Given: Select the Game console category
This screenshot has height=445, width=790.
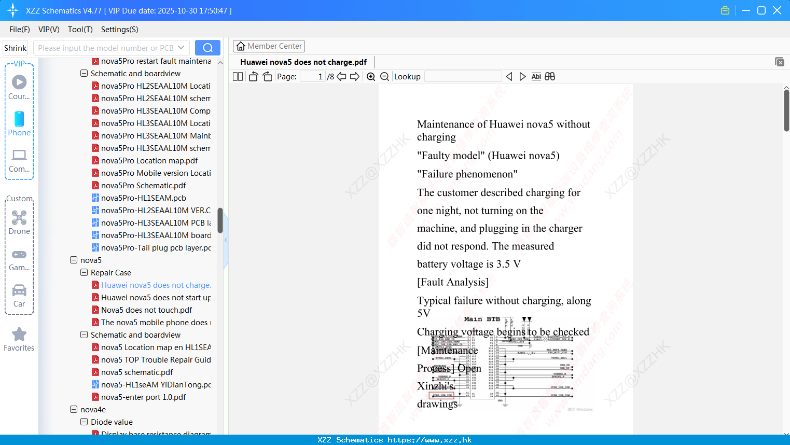Looking at the screenshot, I should tap(19, 260).
